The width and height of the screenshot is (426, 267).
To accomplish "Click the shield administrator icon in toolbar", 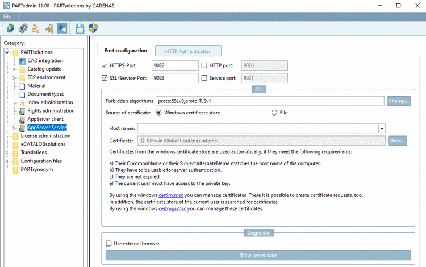I will click(x=93, y=28).
